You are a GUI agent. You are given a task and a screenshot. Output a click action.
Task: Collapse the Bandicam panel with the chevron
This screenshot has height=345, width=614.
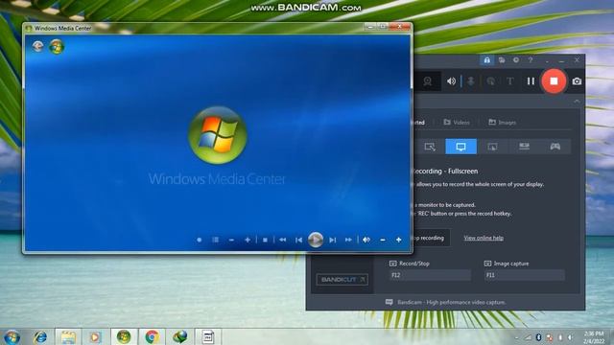coord(577,102)
